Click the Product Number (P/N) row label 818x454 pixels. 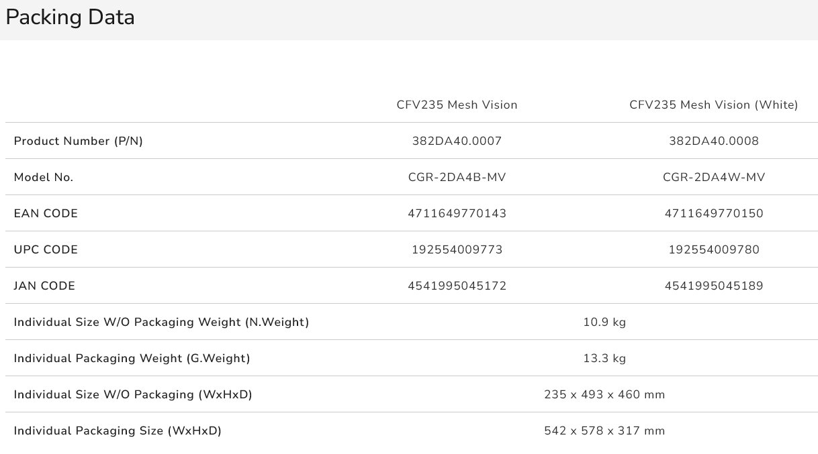point(79,141)
